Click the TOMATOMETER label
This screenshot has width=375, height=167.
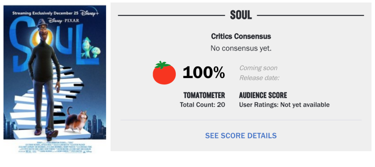coord(204,95)
